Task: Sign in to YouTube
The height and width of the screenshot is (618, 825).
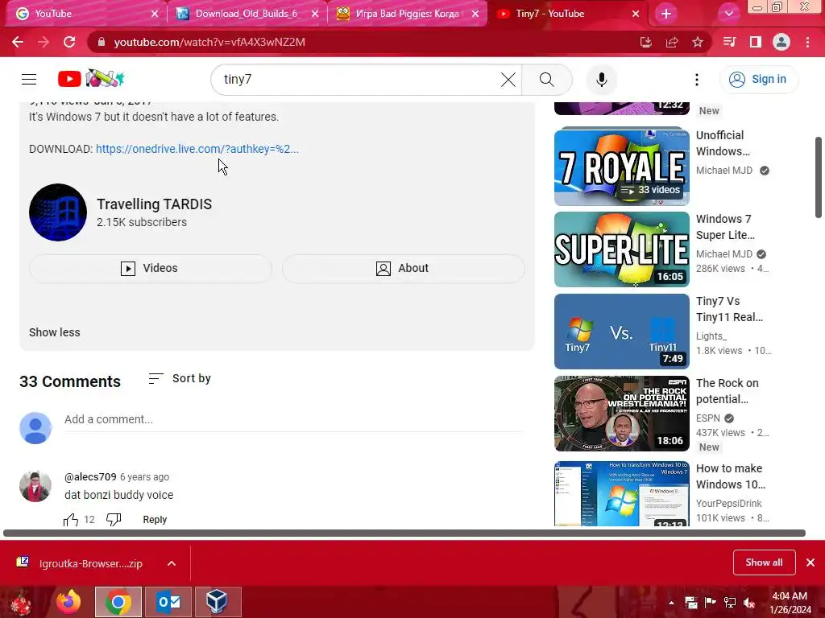Action: [x=758, y=80]
